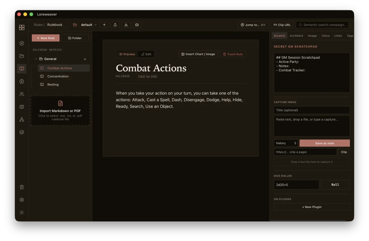Select the Concentration rule entry
This screenshot has height=241, width=369.
tap(64, 76)
